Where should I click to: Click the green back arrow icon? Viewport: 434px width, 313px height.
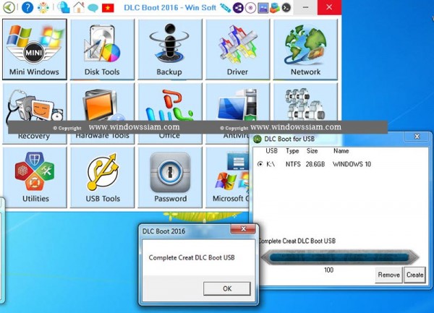coord(9,7)
